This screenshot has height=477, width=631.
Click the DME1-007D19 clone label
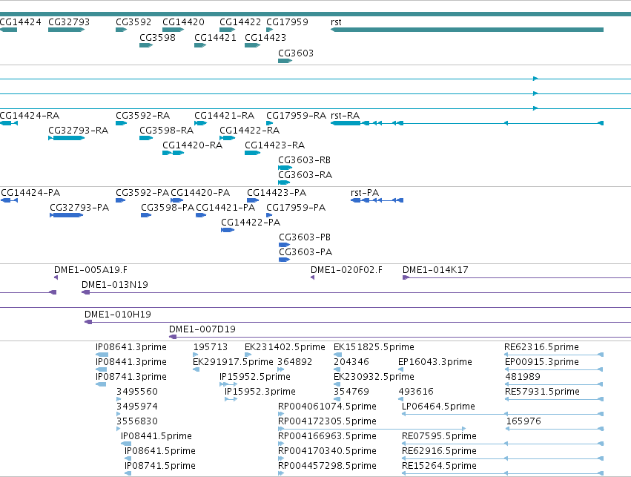(x=202, y=329)
